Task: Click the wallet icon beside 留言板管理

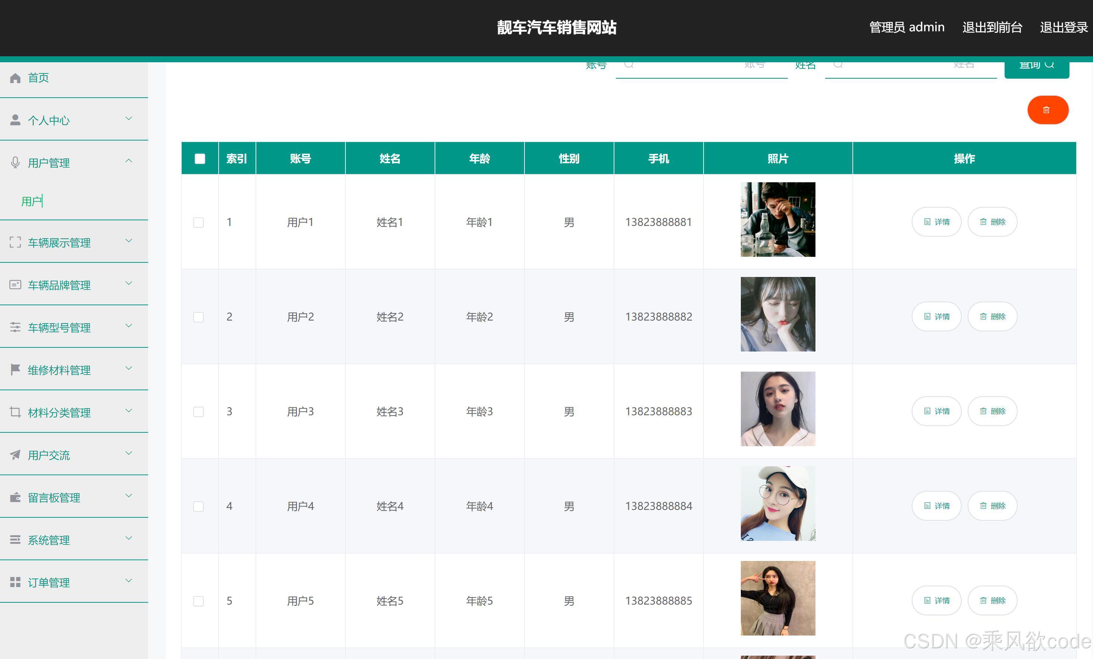Action: point(15,497)
